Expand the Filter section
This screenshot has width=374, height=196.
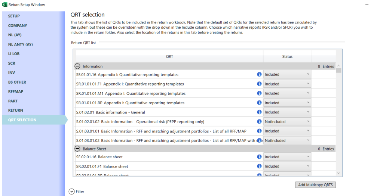click(72, 192)
